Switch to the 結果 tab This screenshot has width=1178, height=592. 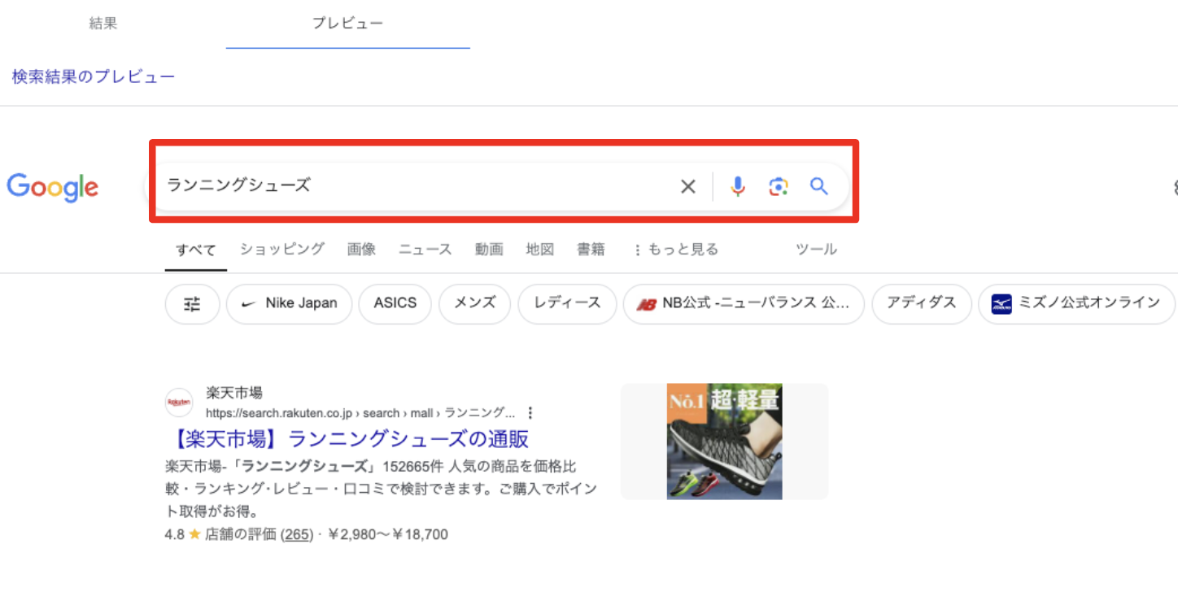coord(103,24)
